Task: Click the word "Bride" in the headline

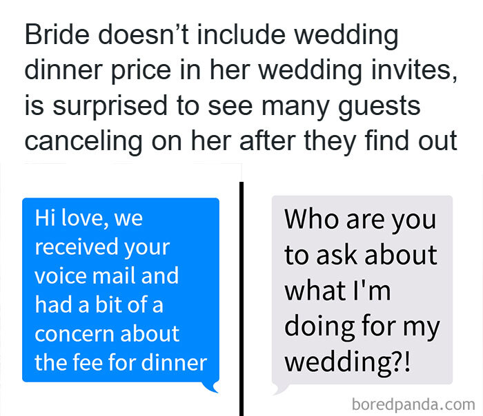Action: (57, 34)
